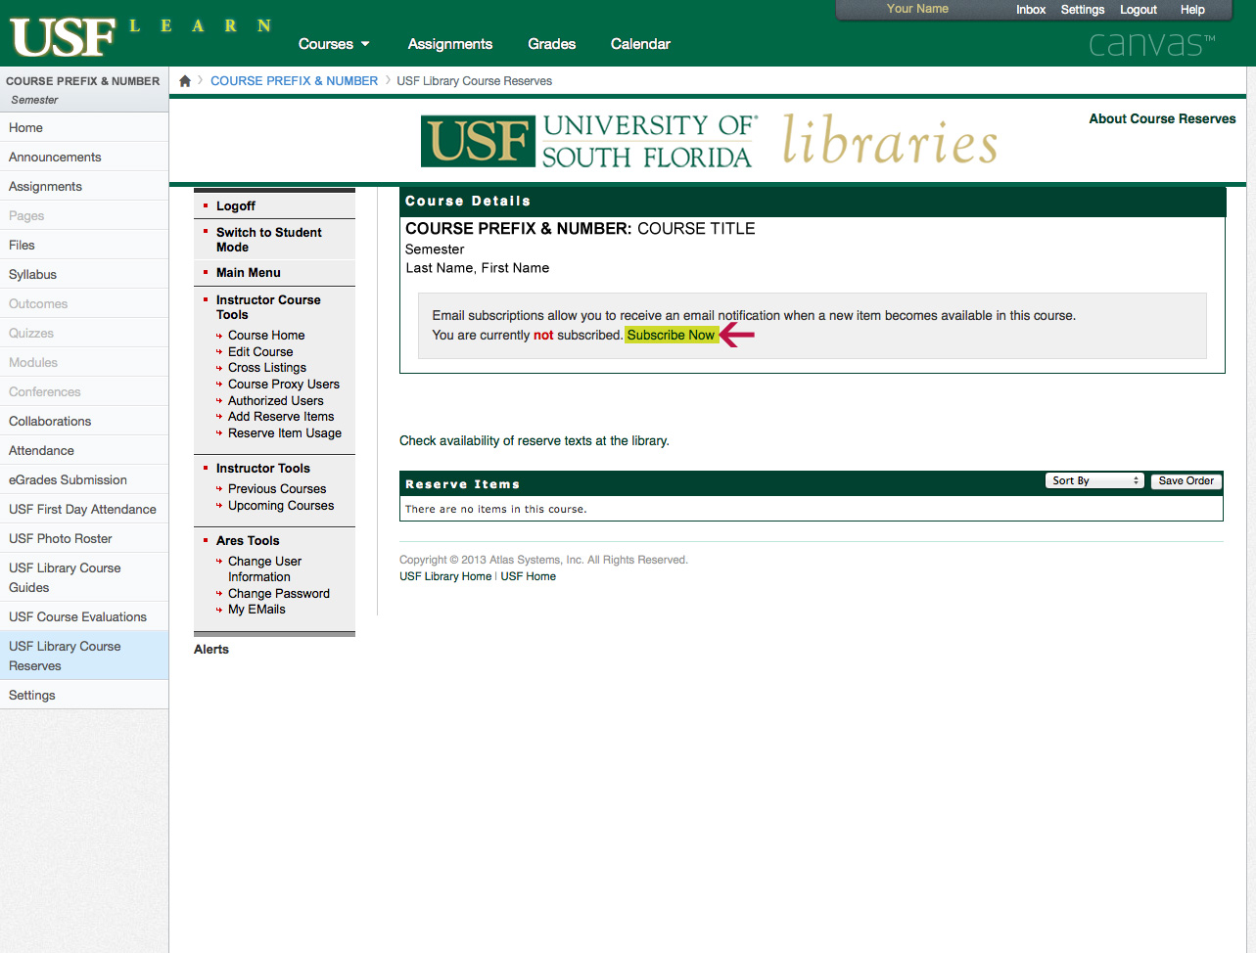The height and width of the screenshot is (953, 1256).
Task: Click the Save Order button
Action: 1186,480
